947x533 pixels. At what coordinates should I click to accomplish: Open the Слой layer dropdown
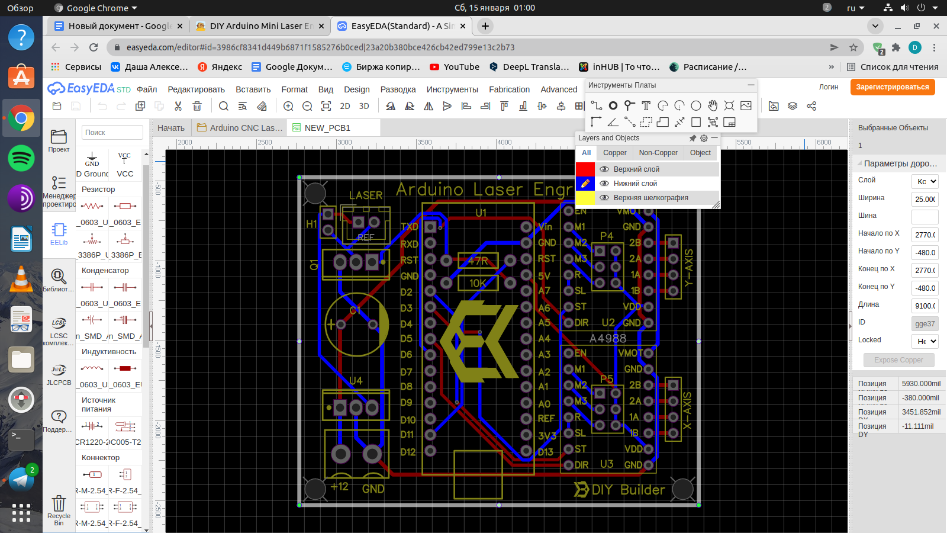click(925, 181)
